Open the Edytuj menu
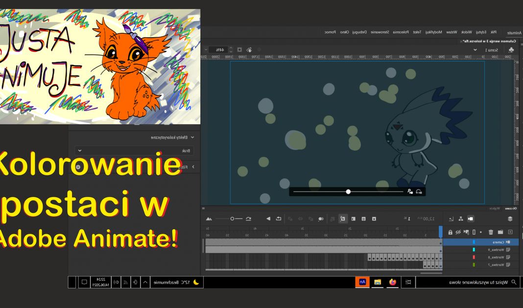 (x=481, y=32)
